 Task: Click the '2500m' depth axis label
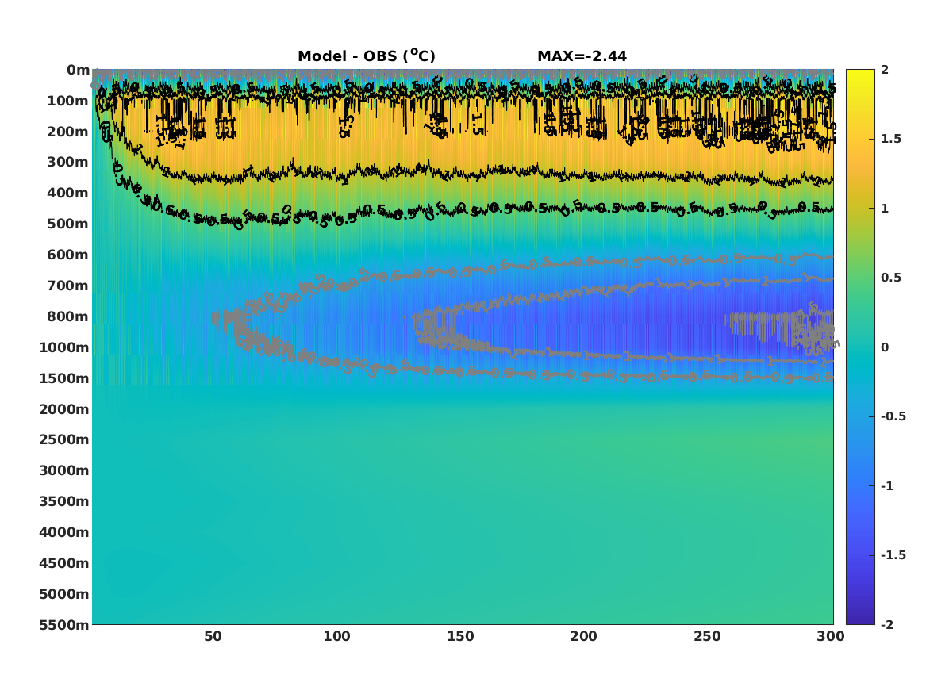coord(64,439)
